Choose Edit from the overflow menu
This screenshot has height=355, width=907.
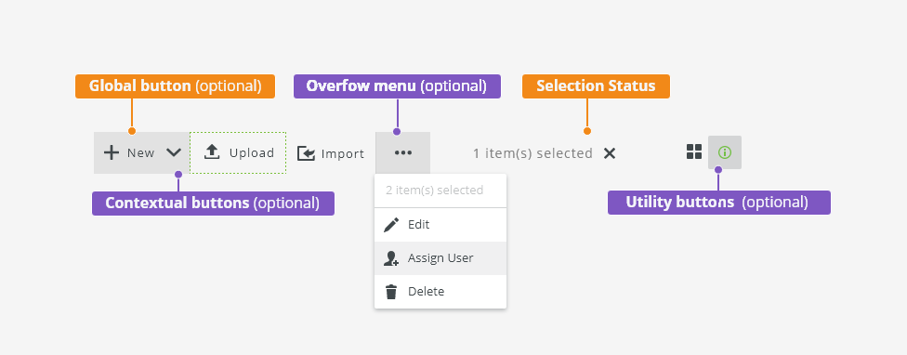pos(440,224)
